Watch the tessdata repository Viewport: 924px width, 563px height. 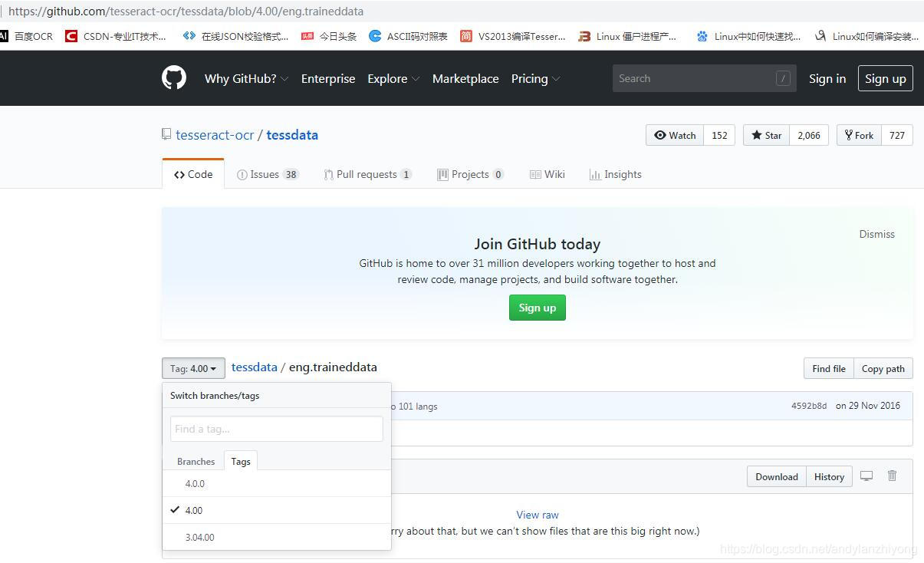(675, 135)
